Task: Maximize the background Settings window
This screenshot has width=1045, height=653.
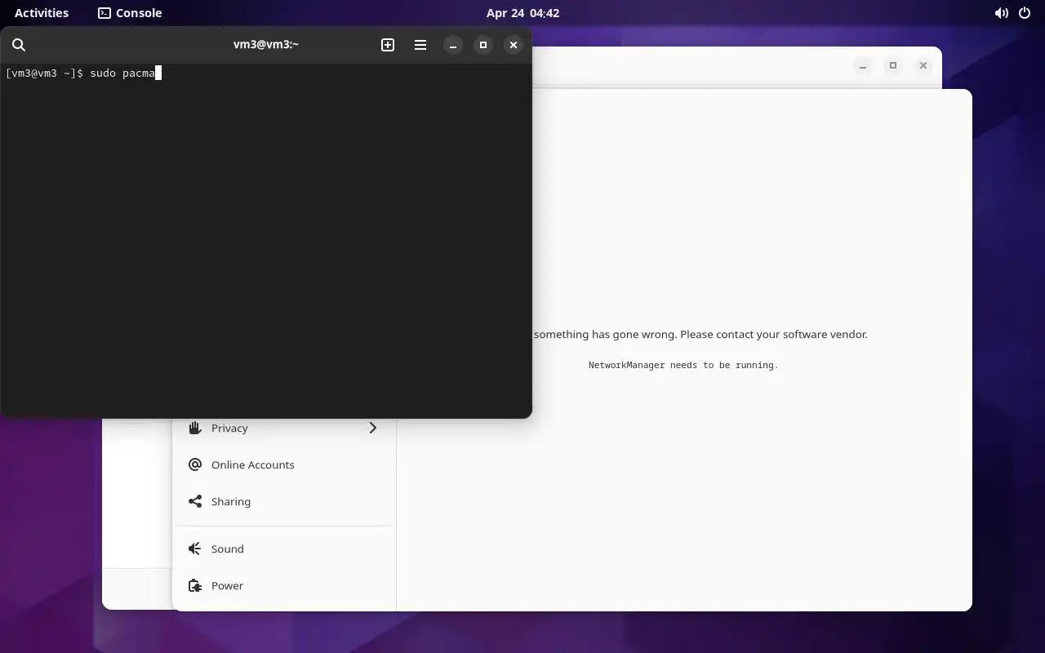Action: [893, 65]
